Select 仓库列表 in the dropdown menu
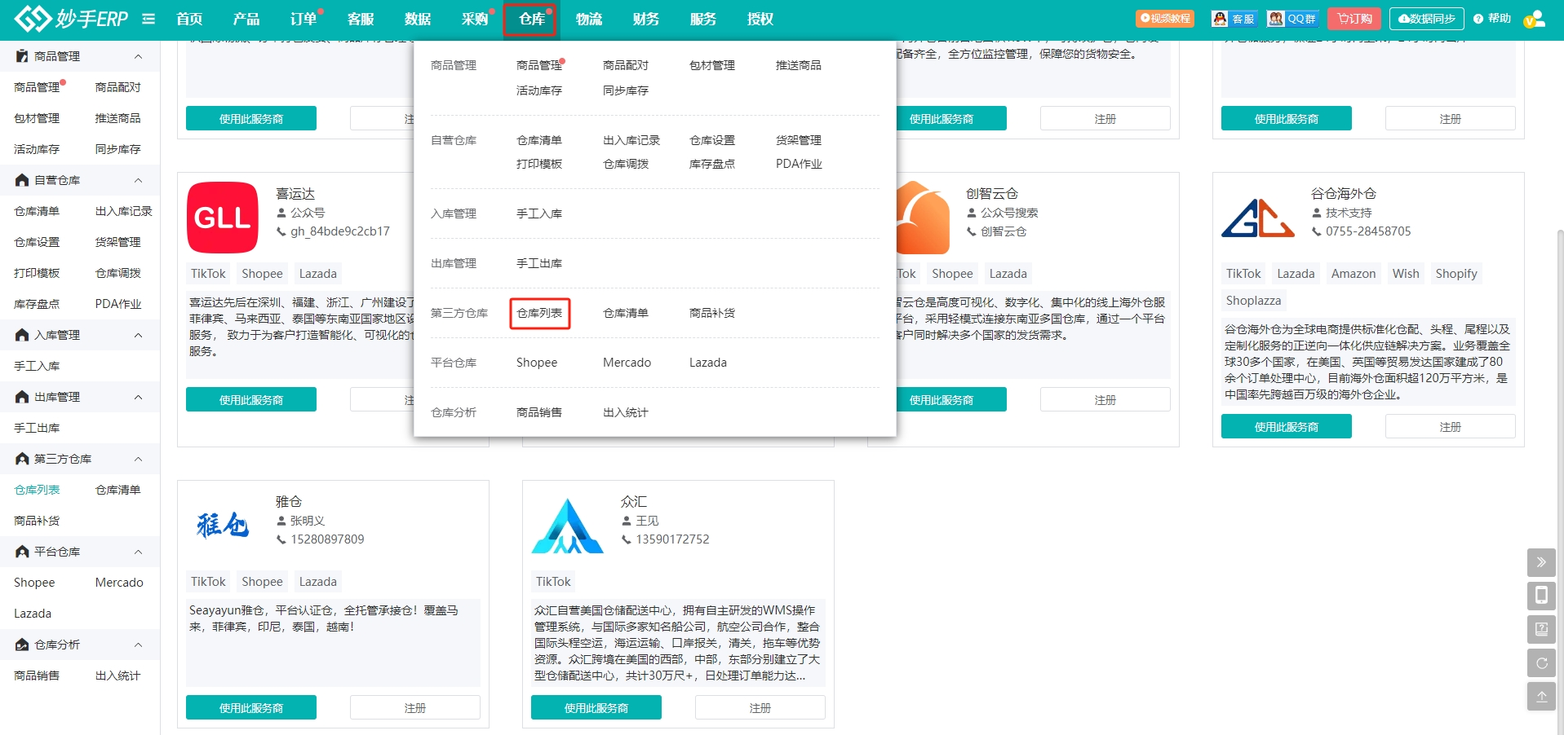Screen dimensions: 1564x735 pos(539,313)
